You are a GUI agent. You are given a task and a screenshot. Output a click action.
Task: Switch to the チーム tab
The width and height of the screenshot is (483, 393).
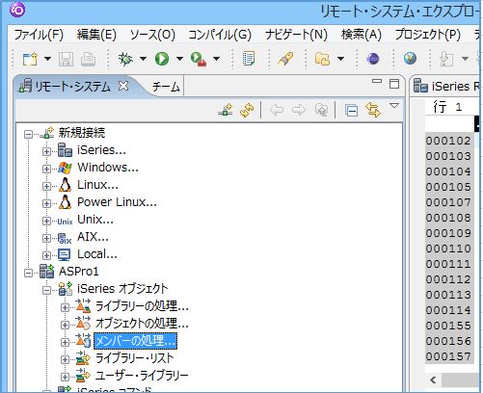click(166, 87)
